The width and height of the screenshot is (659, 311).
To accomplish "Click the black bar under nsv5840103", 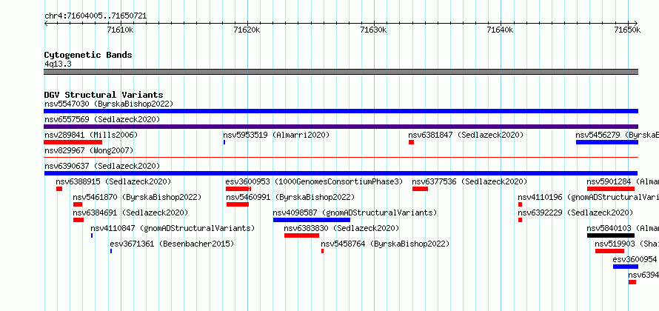I will [x=611, y=235].
